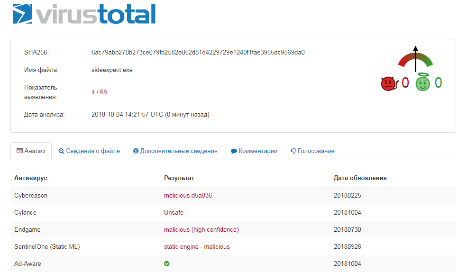The image size is (467, 272).
Task: Click malicious (high confidence) result
Action: point(201,230)
